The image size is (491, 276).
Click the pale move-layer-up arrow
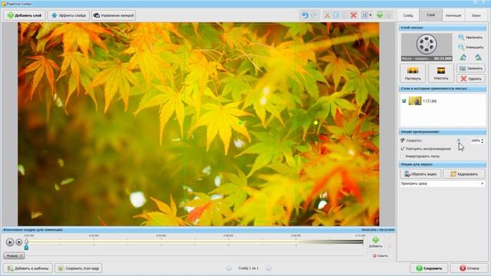[389, 15]
